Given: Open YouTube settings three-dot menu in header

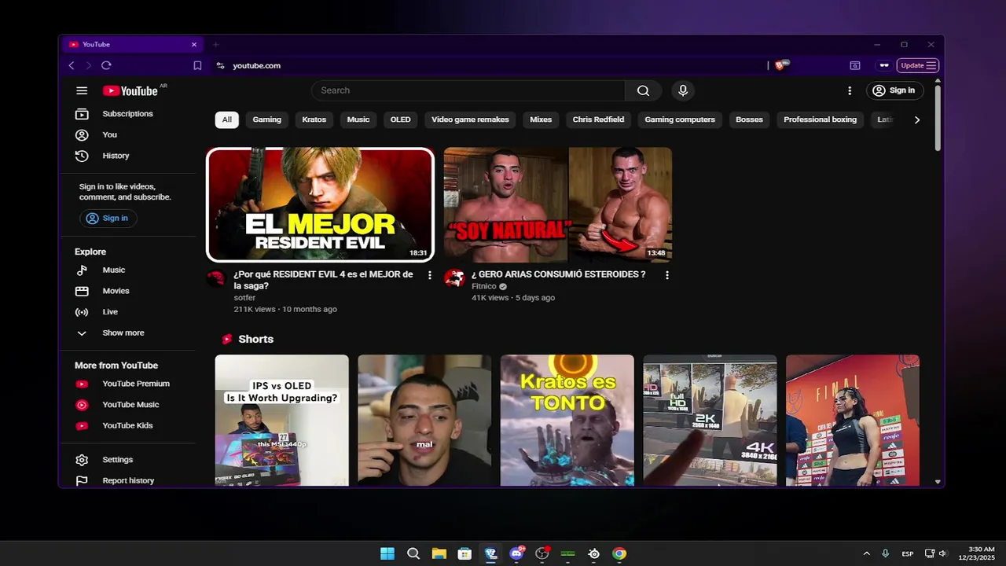Looking at the screenshot, I should [x=850, y=90].
